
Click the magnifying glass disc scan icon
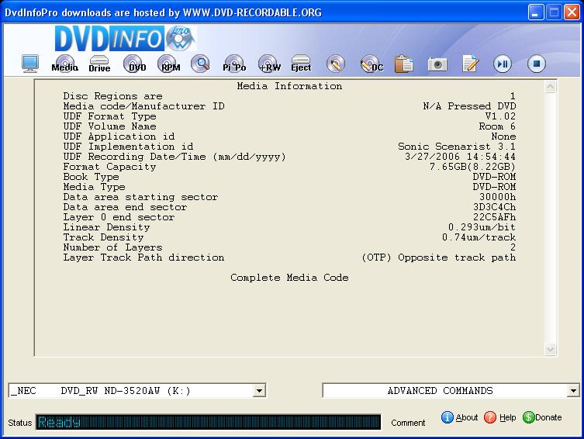[200, 64]
